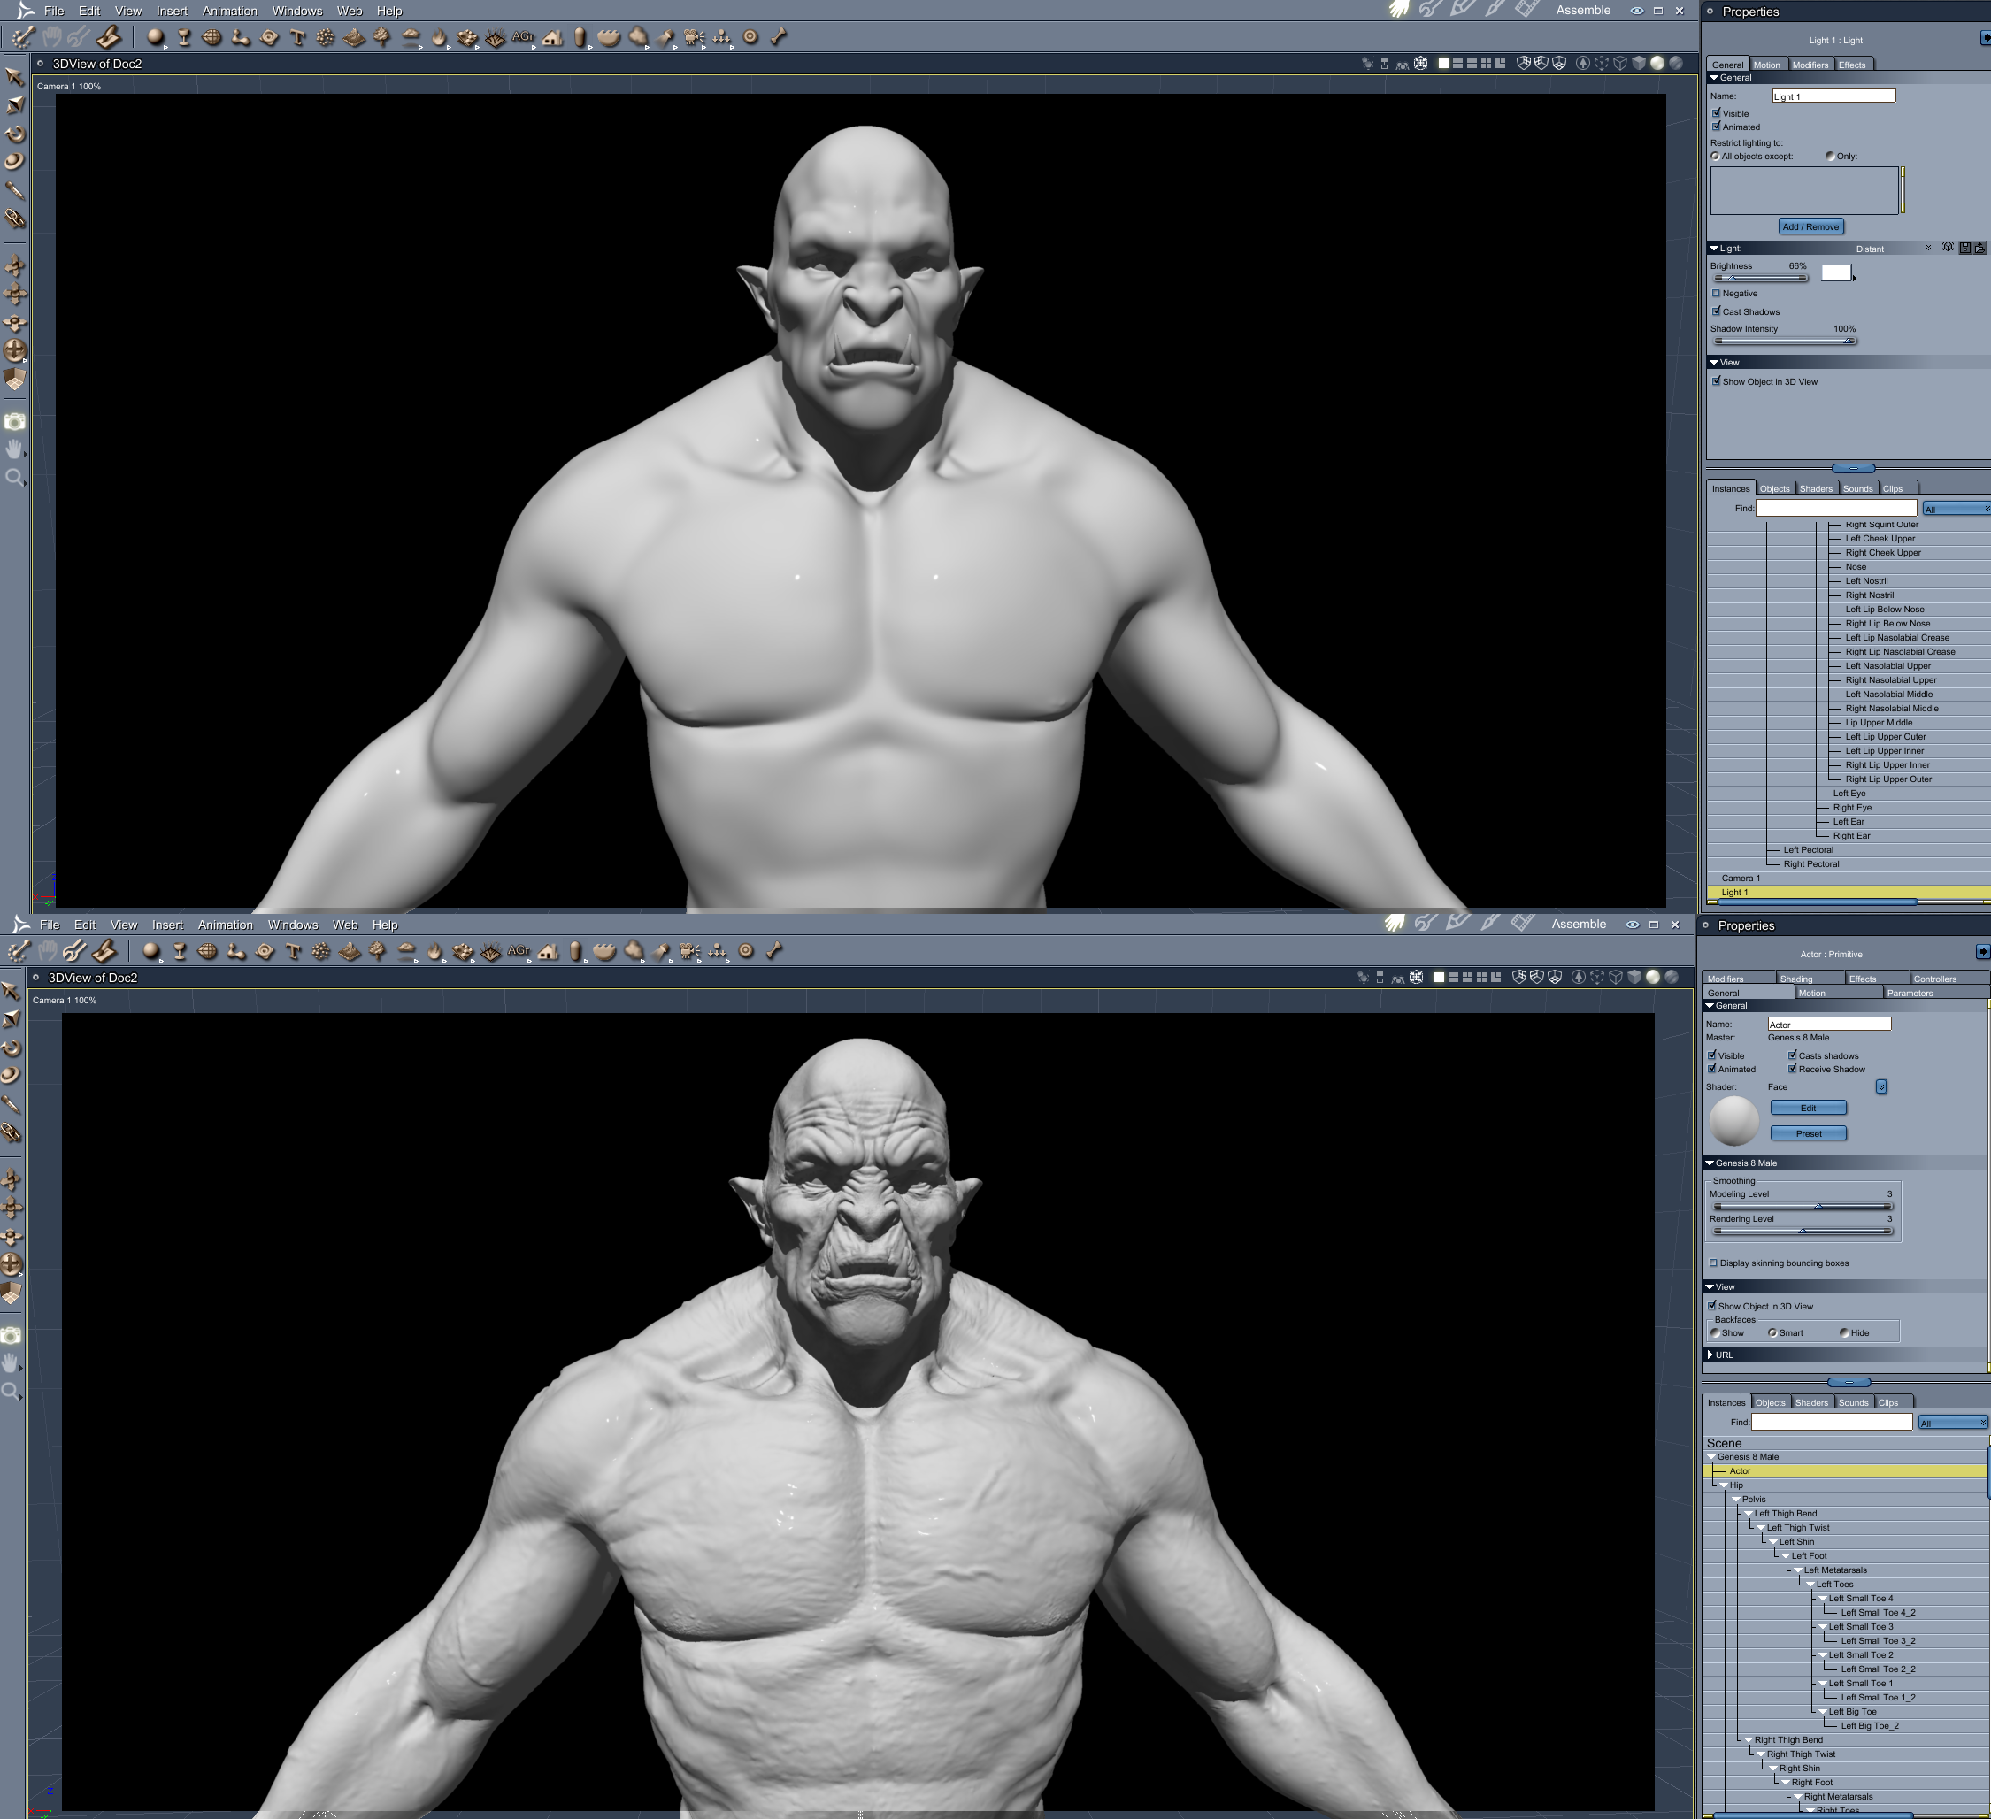Select the Zoom magnifier tool in lower sidebar
The height and width of the screenshot is (1819, 1991).
click(x=11, y=1392)
